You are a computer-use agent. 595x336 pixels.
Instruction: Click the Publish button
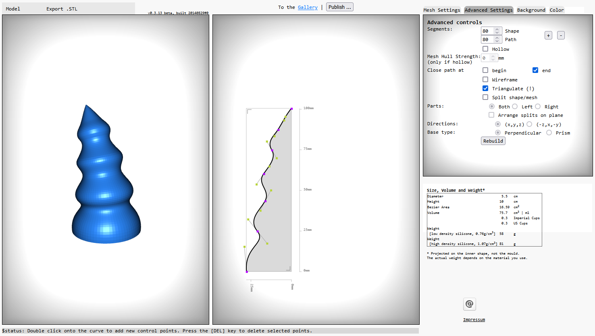click(339, 7)
